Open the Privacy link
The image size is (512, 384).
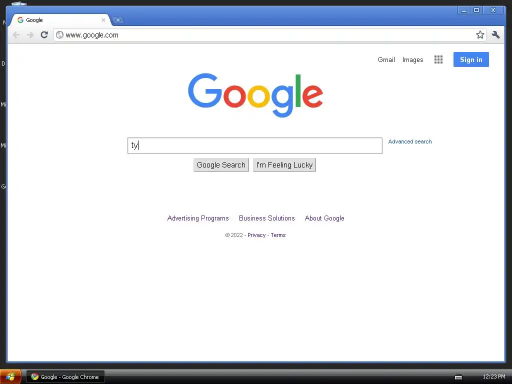point(256,235)
